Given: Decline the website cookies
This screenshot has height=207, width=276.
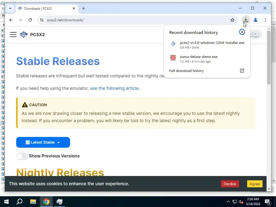Looking at the screenshot, I should [230, 184].
